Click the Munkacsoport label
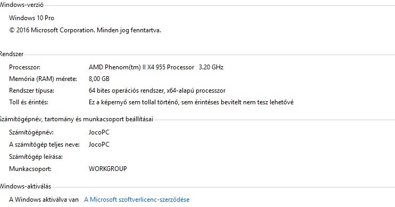Viewport: 395px width, 207px height. point(30,169)
